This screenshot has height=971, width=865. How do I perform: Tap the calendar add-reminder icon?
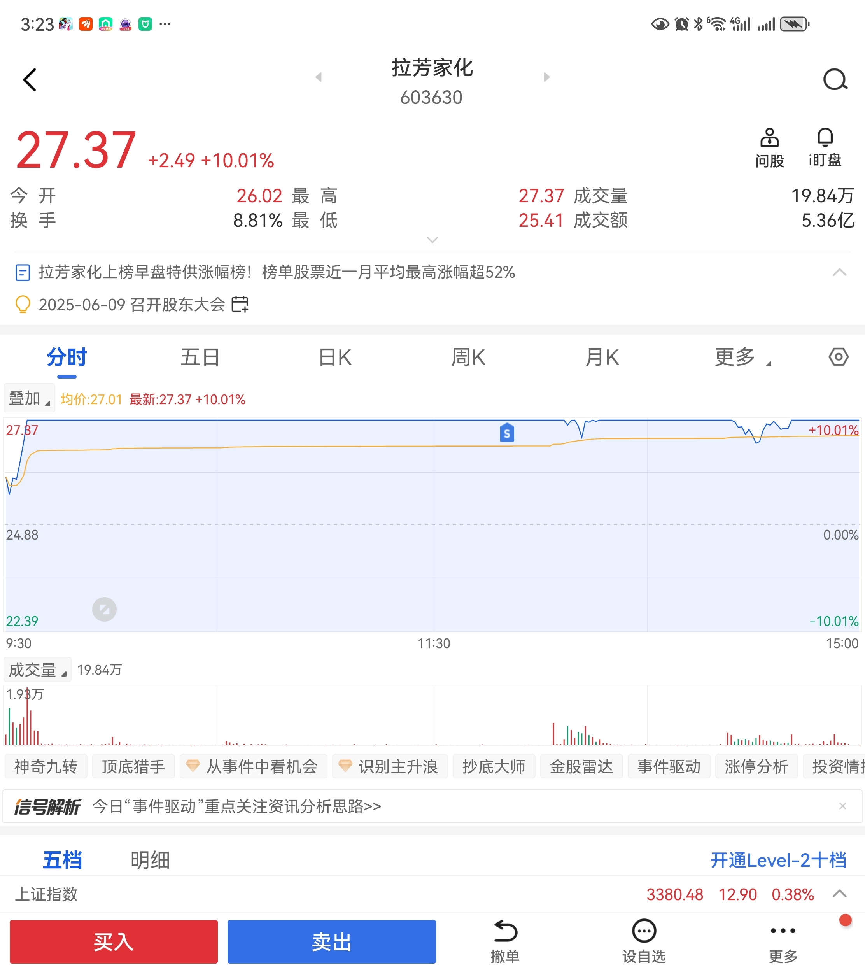[x=240, y=304]
